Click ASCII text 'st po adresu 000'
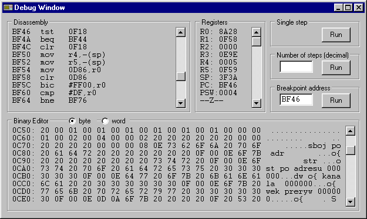 (303, 169)
